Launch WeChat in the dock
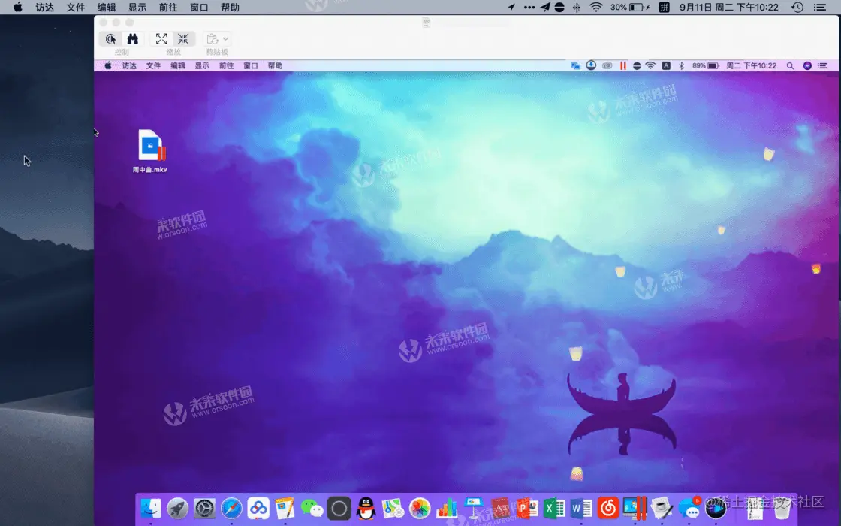The width and height of the screenshot is (841, 526). 312,508
